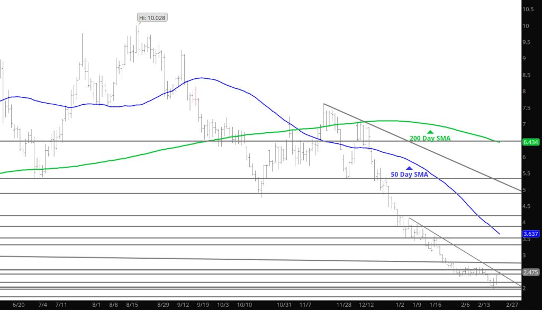
Task: Select the 50 Day SMA text label
Action: click(409, 175)
